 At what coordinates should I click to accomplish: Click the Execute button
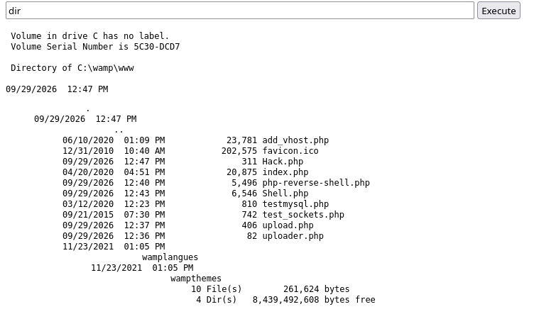pyautogui.click(x=498, y=11)
